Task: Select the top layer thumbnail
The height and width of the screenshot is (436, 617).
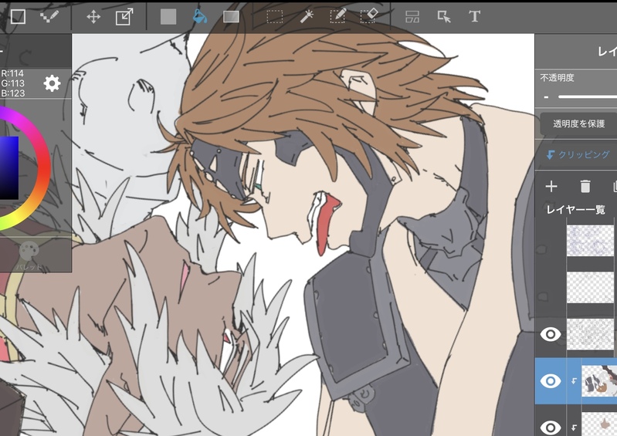Action: [592, 241]
